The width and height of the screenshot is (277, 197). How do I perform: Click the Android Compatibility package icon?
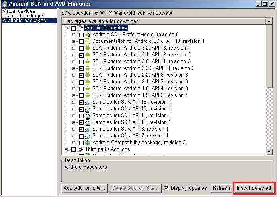pos(88,143)
